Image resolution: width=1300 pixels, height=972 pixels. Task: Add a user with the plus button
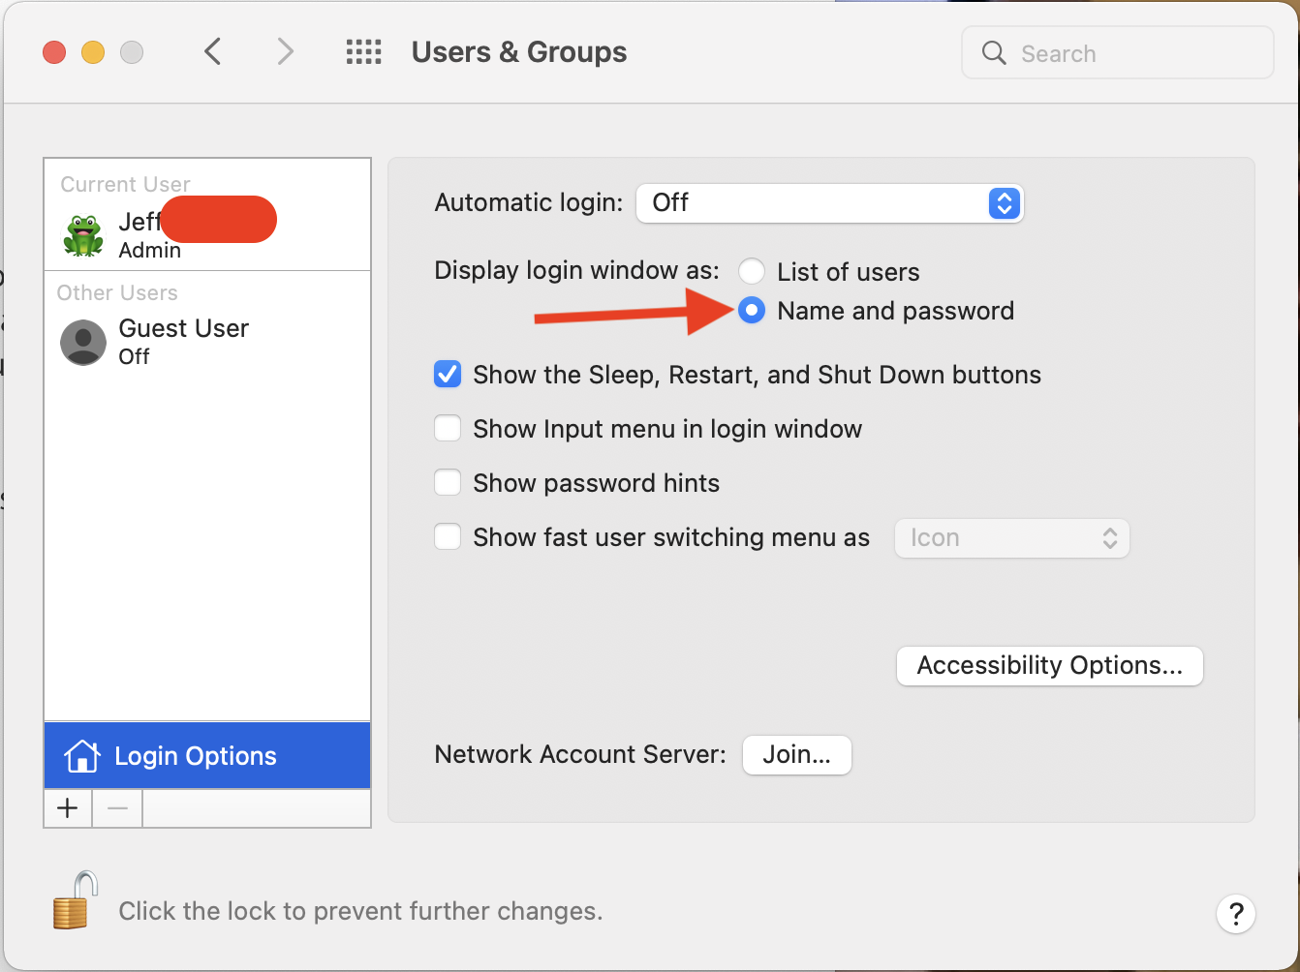[x=68, y=808]
